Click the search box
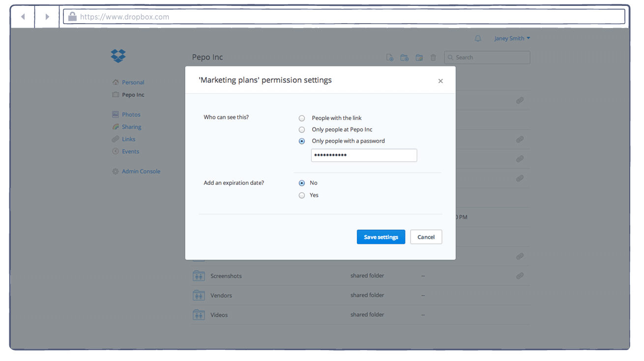 click(486, 57)
